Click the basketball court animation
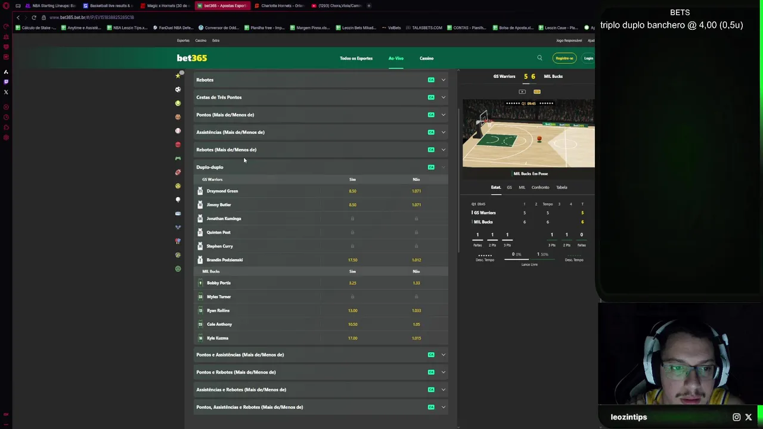This screenshot has width=763, height=429. pos(529,133)
